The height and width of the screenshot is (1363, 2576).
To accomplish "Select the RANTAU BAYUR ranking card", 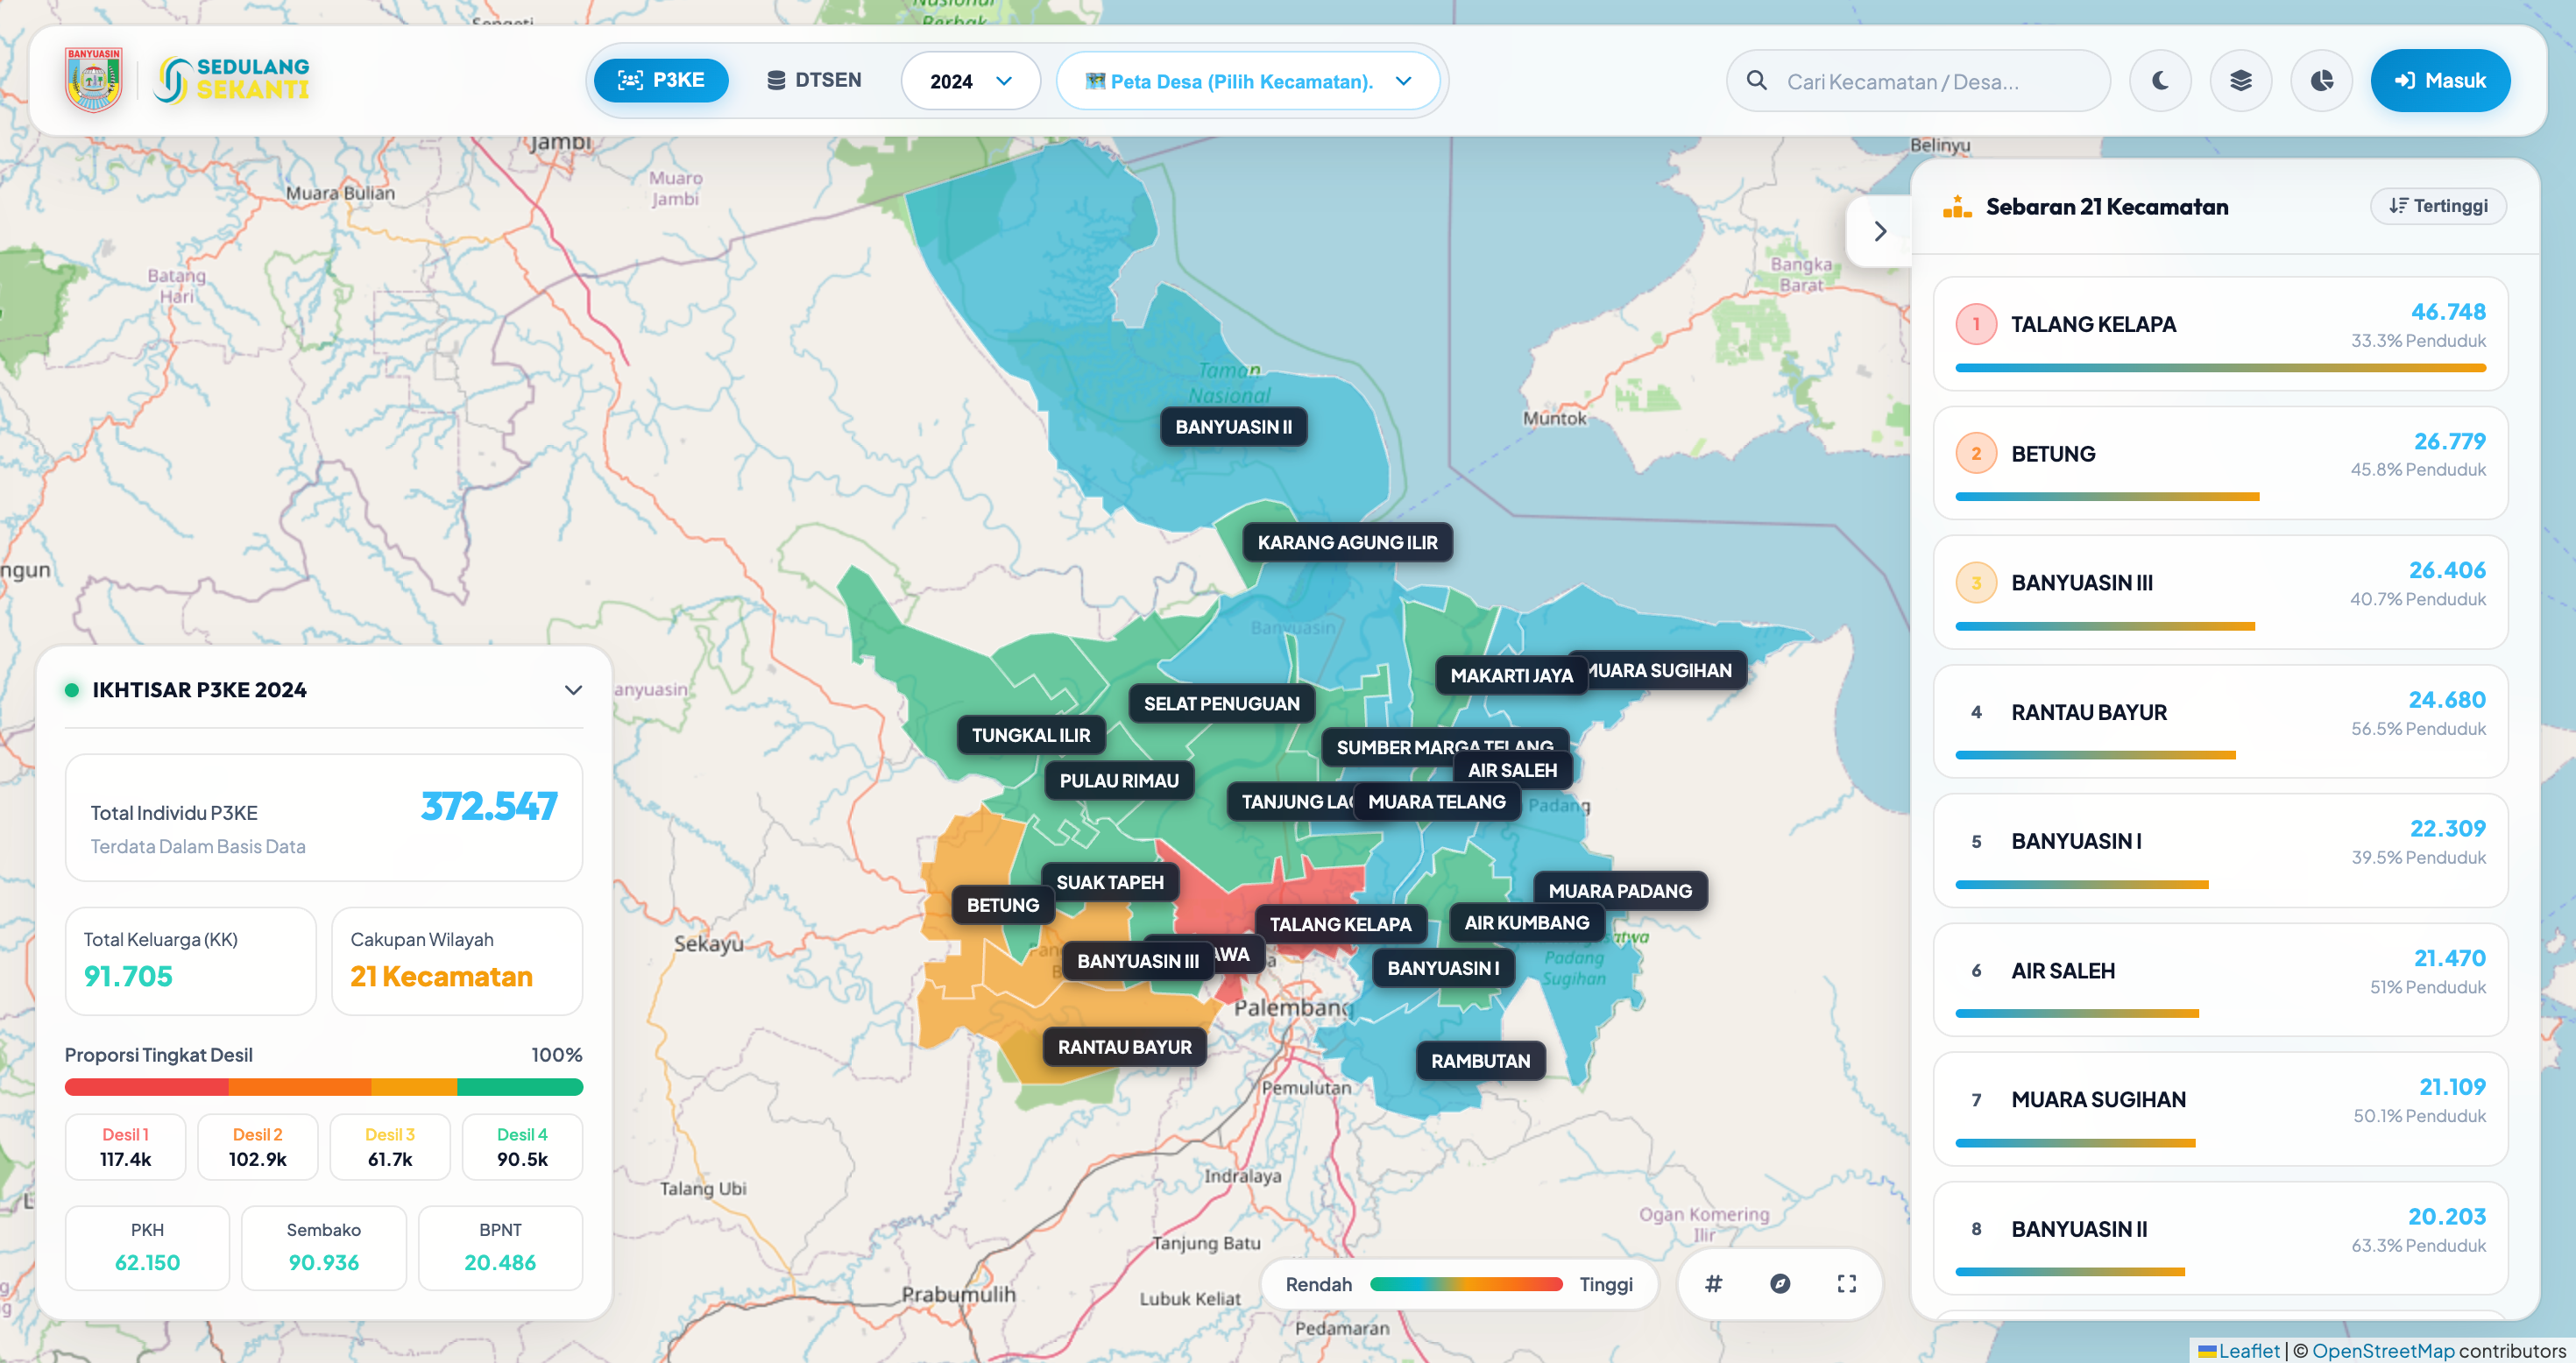I will coord(2220,722).
